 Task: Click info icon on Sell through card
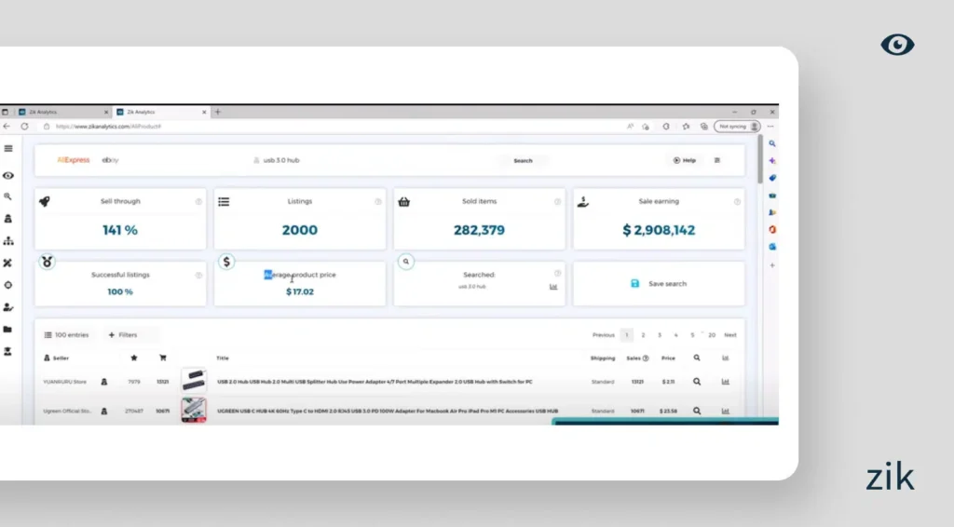click(198, 201)
